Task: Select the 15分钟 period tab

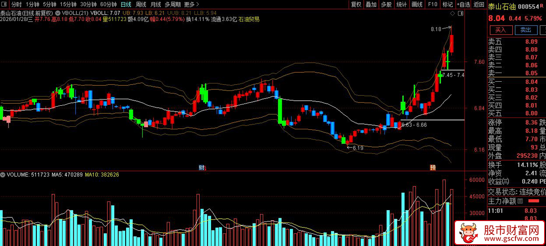Action: click(68, 5)
